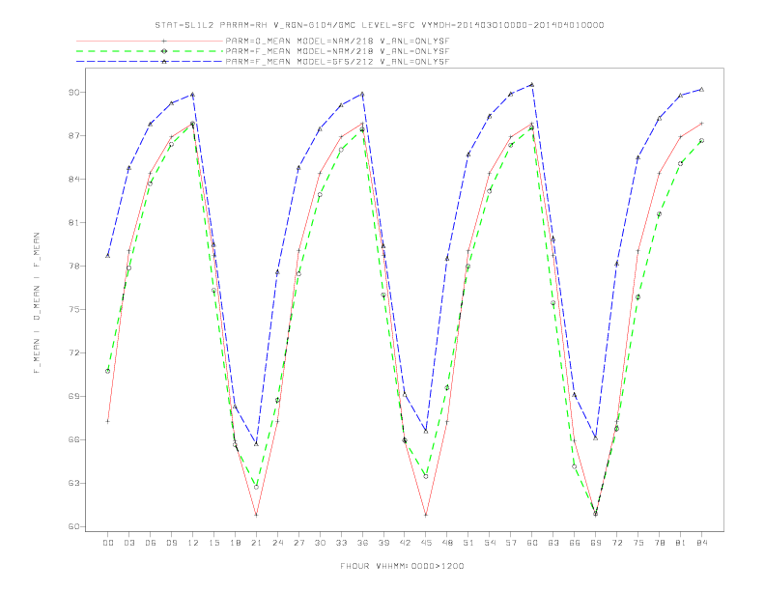Click the x-axis tick label 30
The image size is (765, 591).
click(x=320, y=543)
